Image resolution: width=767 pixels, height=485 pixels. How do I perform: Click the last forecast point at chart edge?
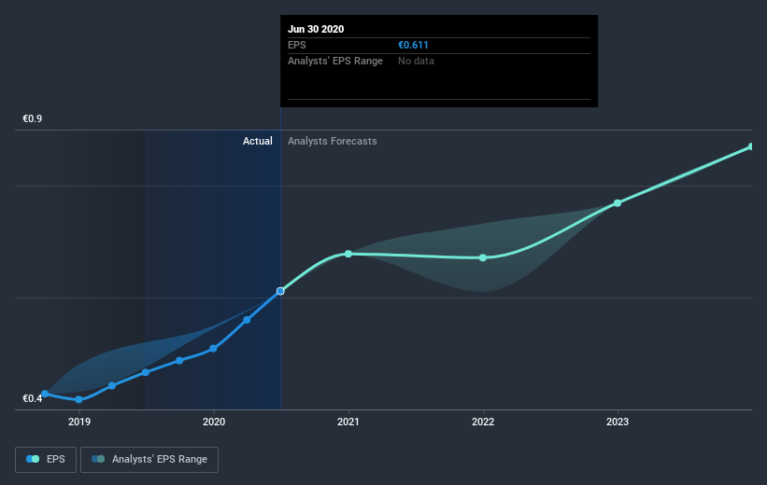point(751,146)
